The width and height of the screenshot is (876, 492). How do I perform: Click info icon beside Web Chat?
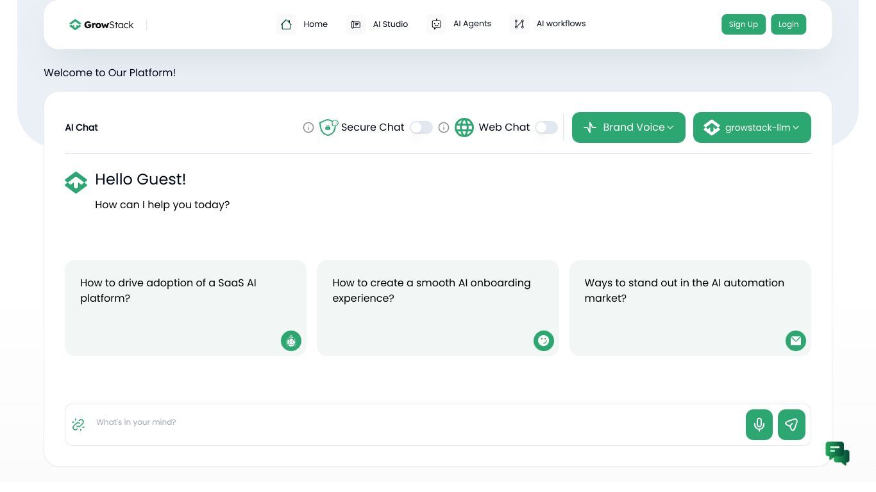(444, 127)
